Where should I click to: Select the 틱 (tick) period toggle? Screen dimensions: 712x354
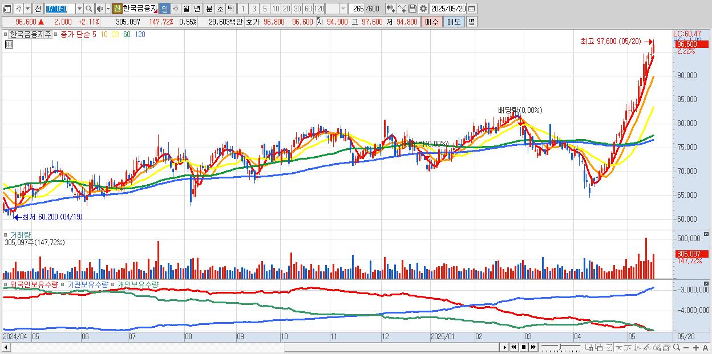(x=230, y=9)
